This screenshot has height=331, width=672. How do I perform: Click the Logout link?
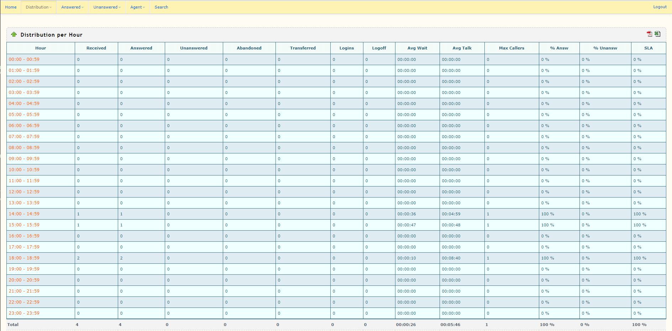click(660, 7)
